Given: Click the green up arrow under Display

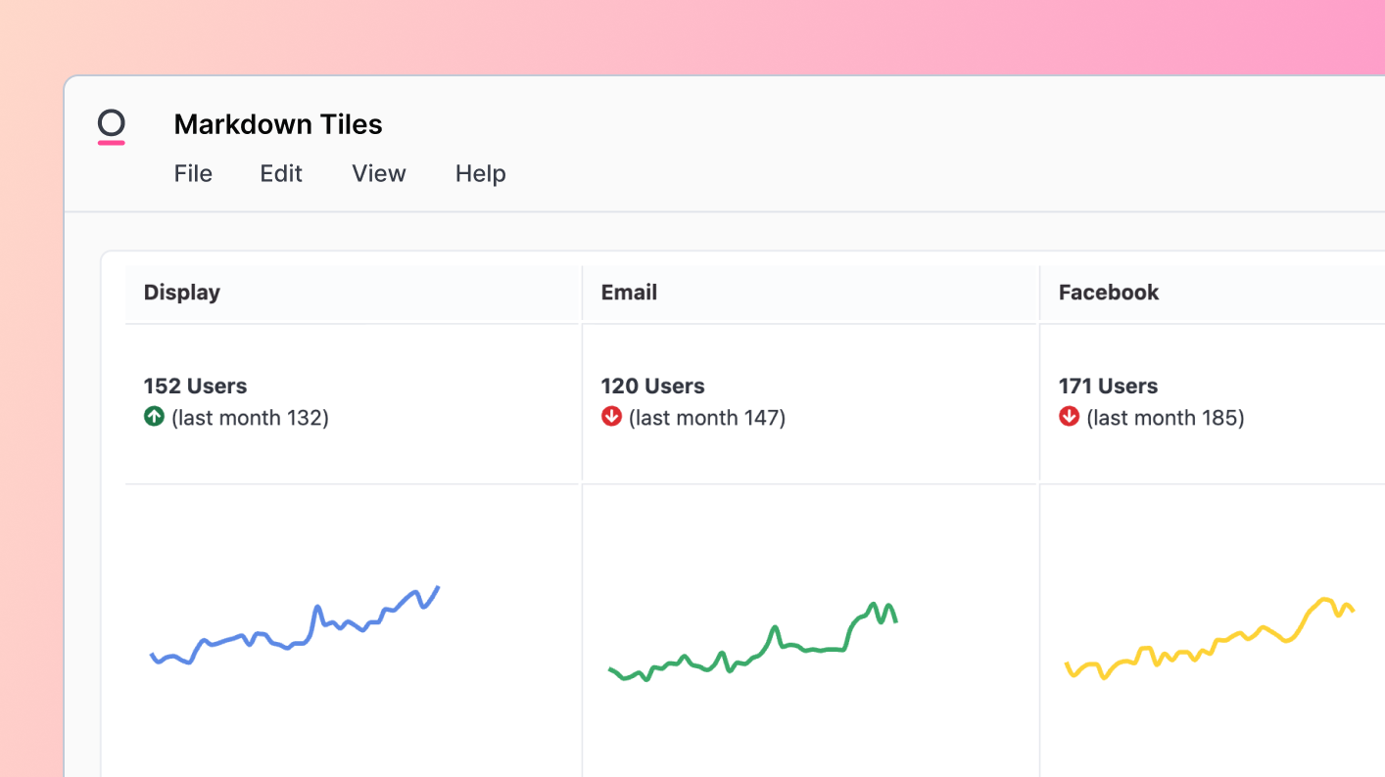Looking at the screenshot, I should coord(154,417).
